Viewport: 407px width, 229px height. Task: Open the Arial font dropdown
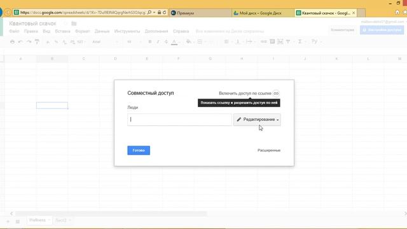(x=105, y=42)
